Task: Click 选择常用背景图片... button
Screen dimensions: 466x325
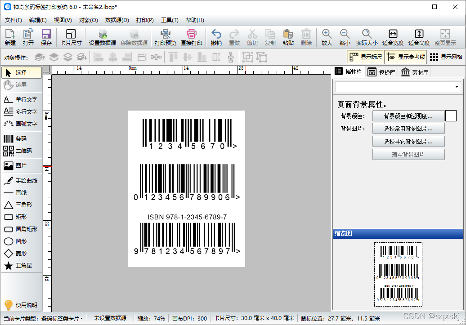Action: (408, 129)
